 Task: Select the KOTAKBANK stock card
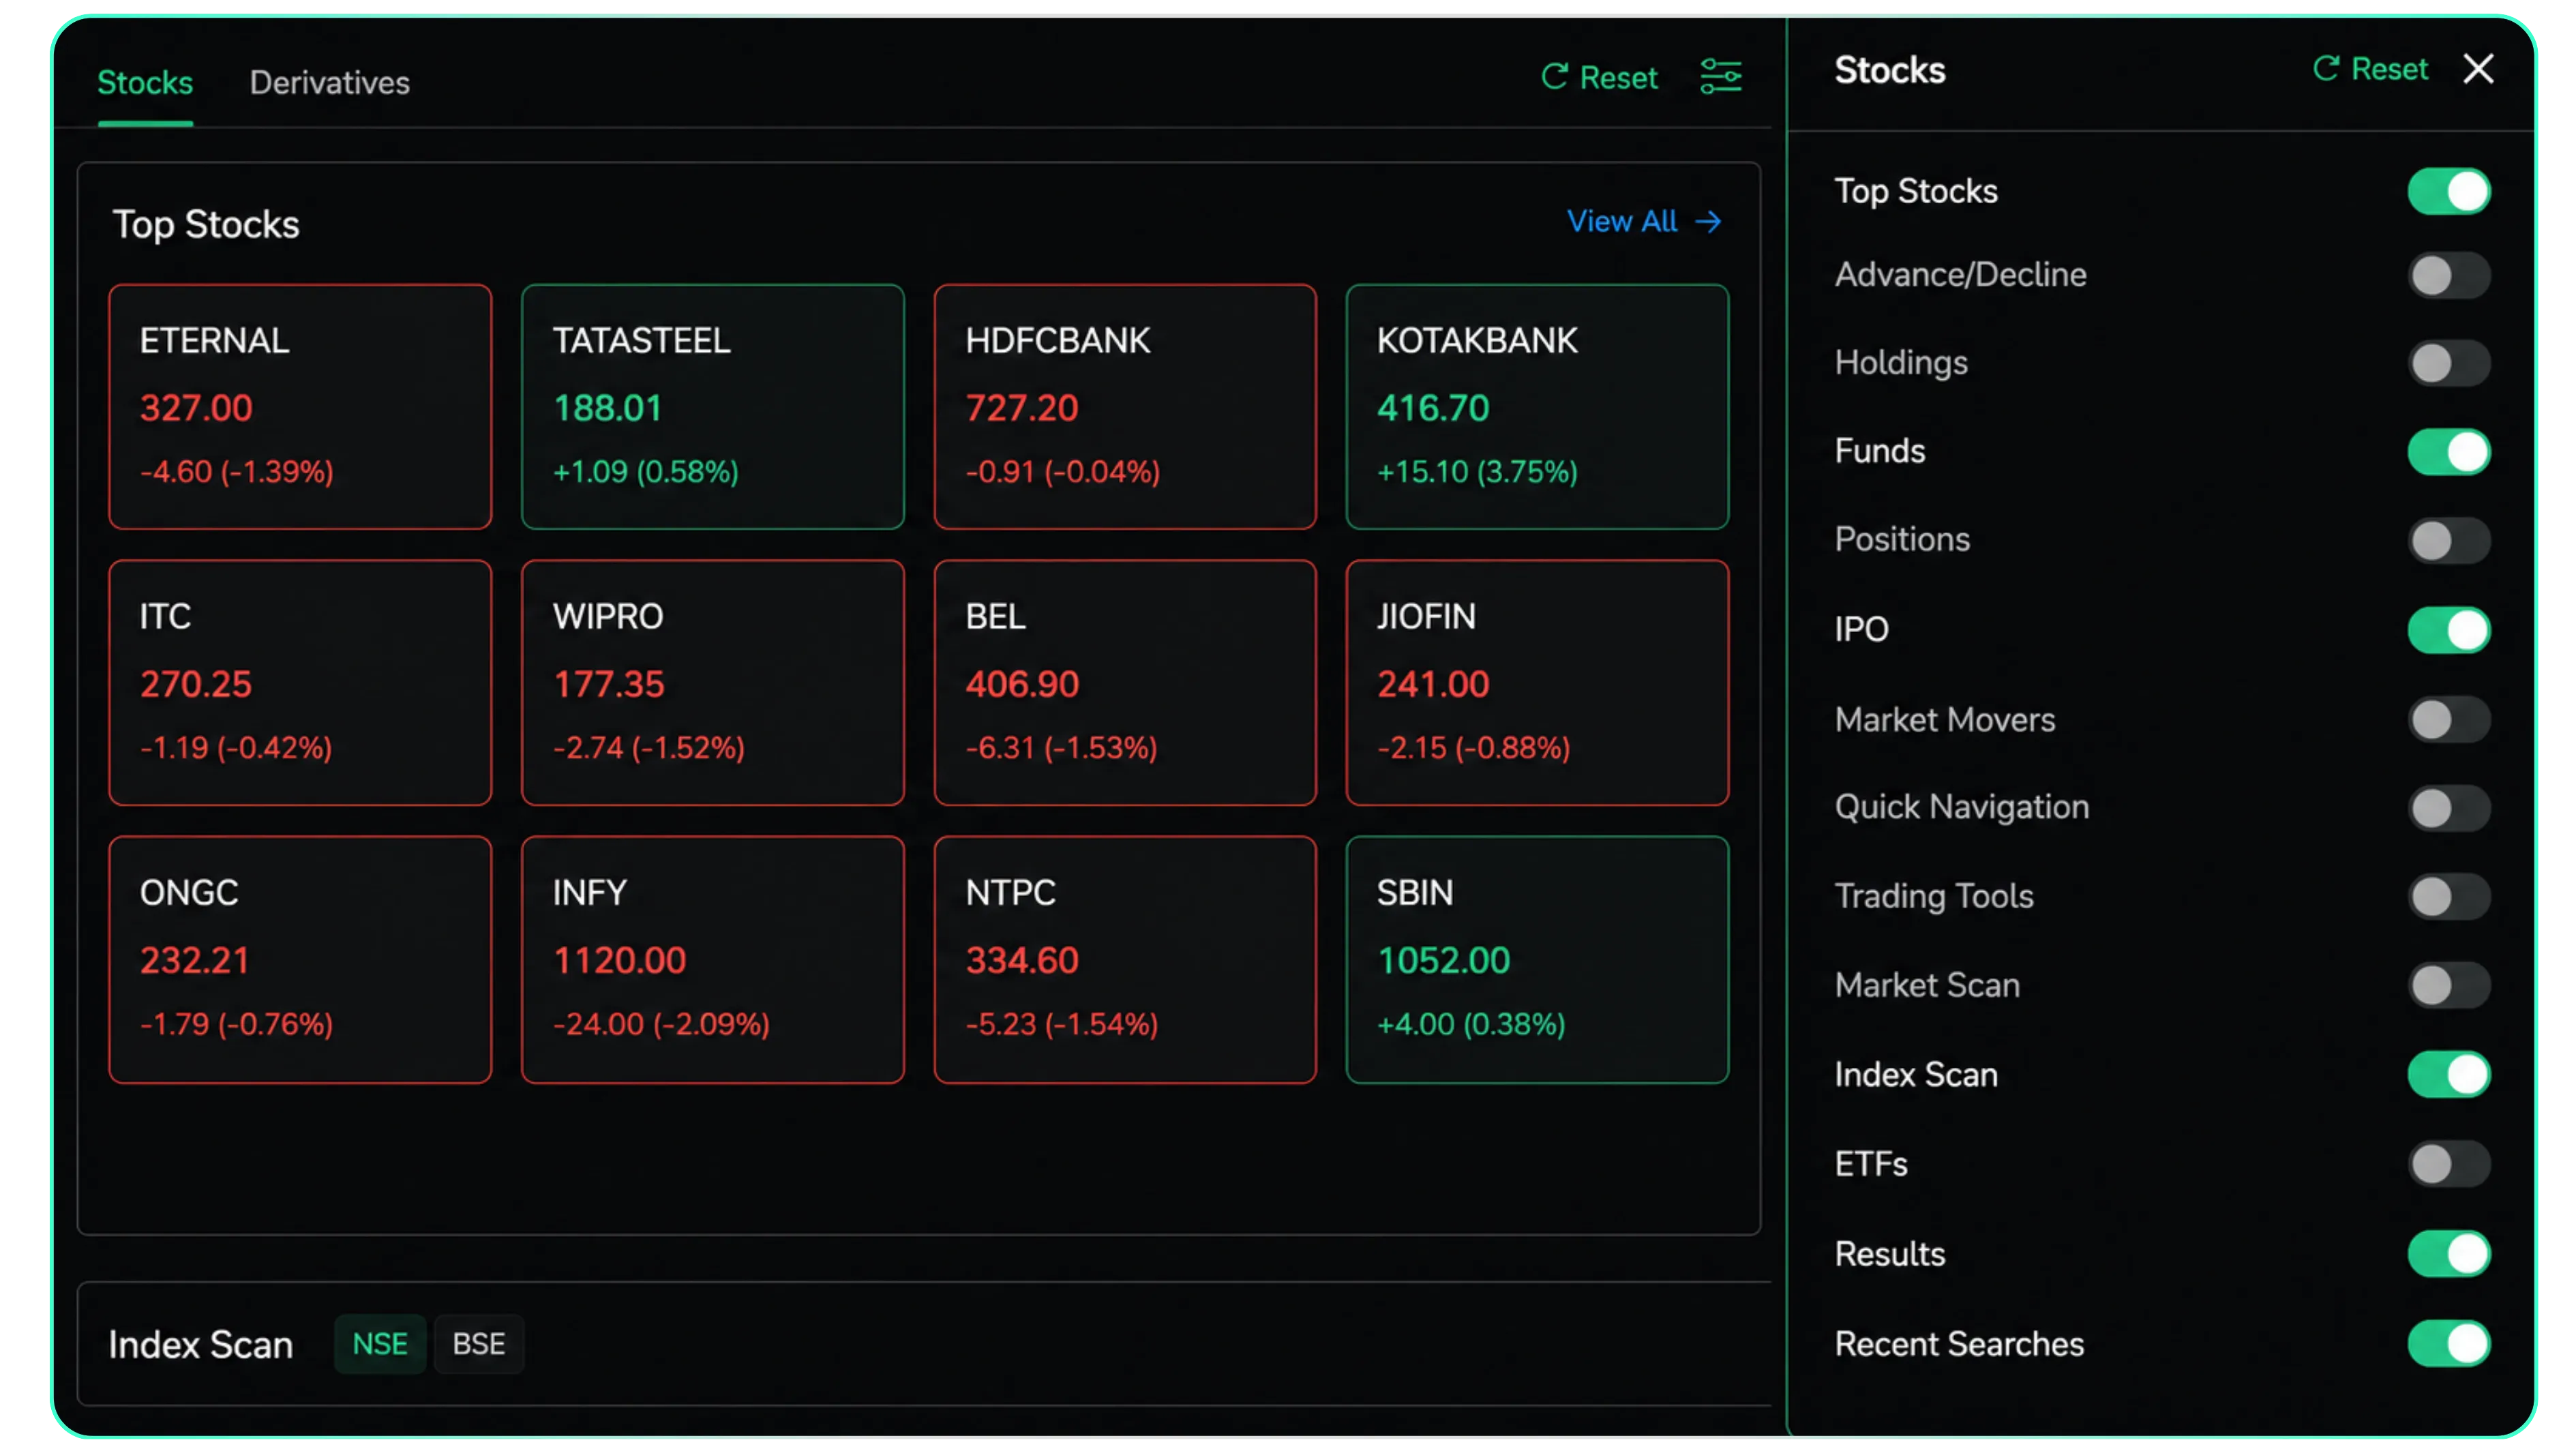pos(1537,407)
